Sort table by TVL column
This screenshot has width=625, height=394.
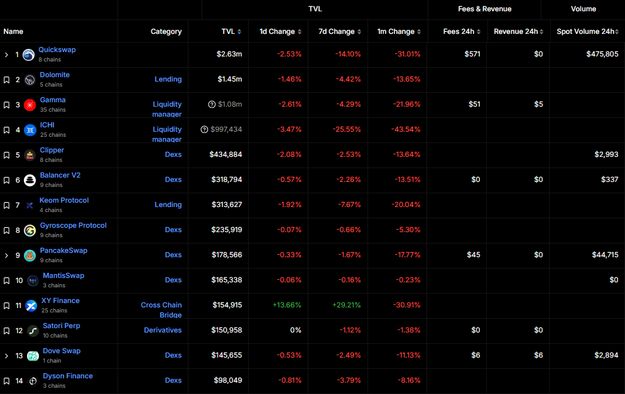pos(231,31)
